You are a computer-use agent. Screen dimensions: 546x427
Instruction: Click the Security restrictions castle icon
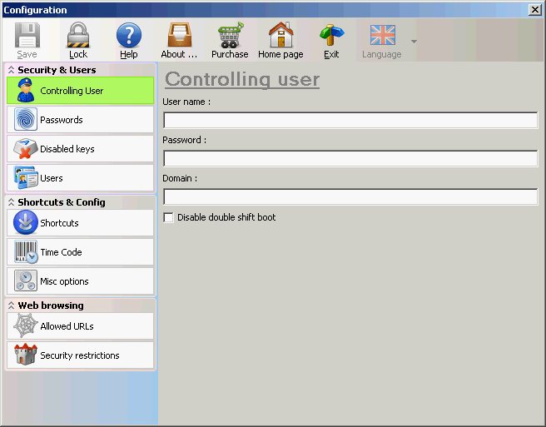pos(26,355)
